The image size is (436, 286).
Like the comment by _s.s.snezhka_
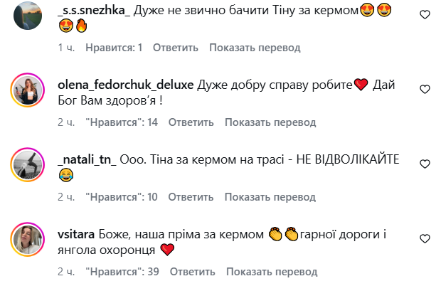click(x=425, y=14)
